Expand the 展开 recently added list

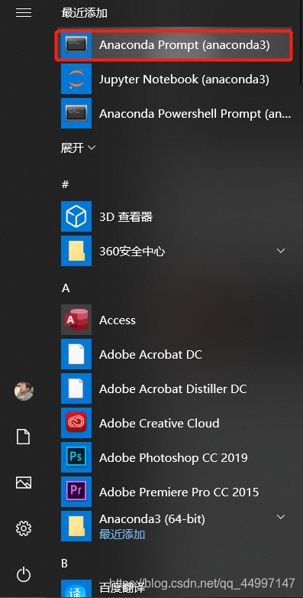(x=78, y=148)
